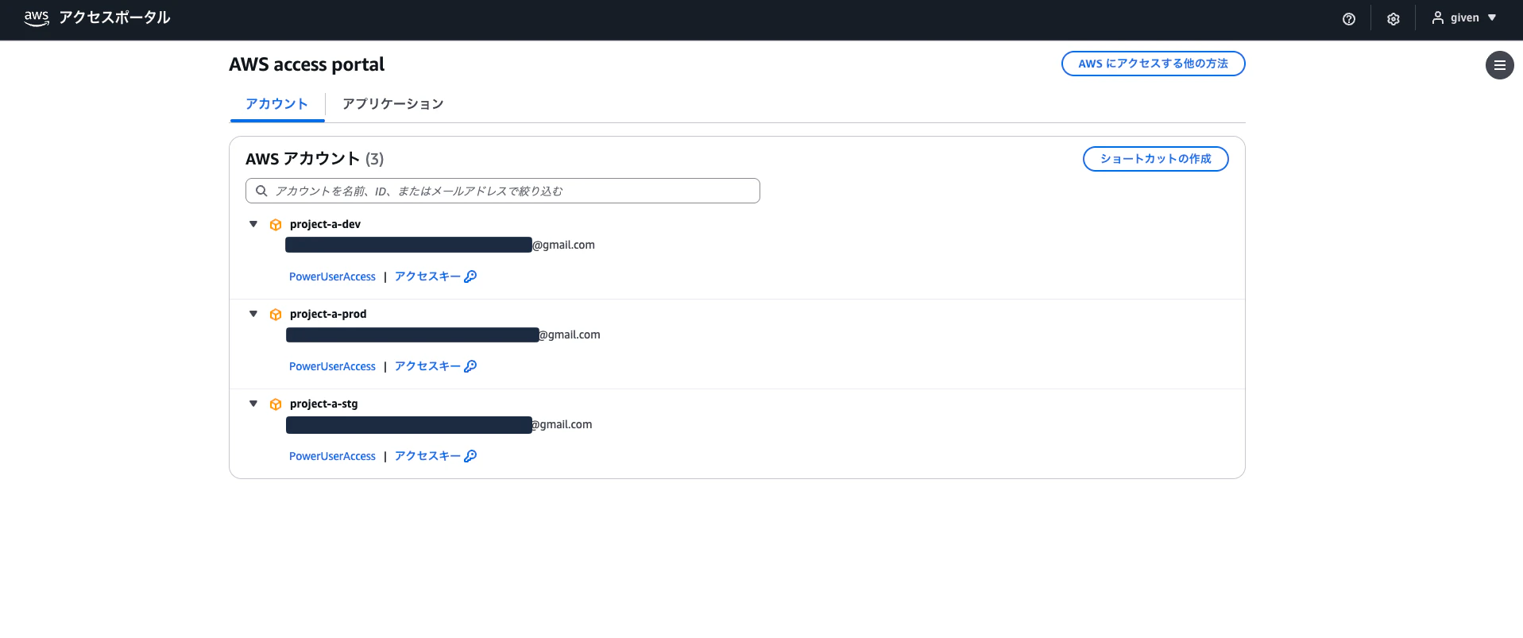Click the magnifier icon in search field

pyautogui.click(x=261, y=191)
